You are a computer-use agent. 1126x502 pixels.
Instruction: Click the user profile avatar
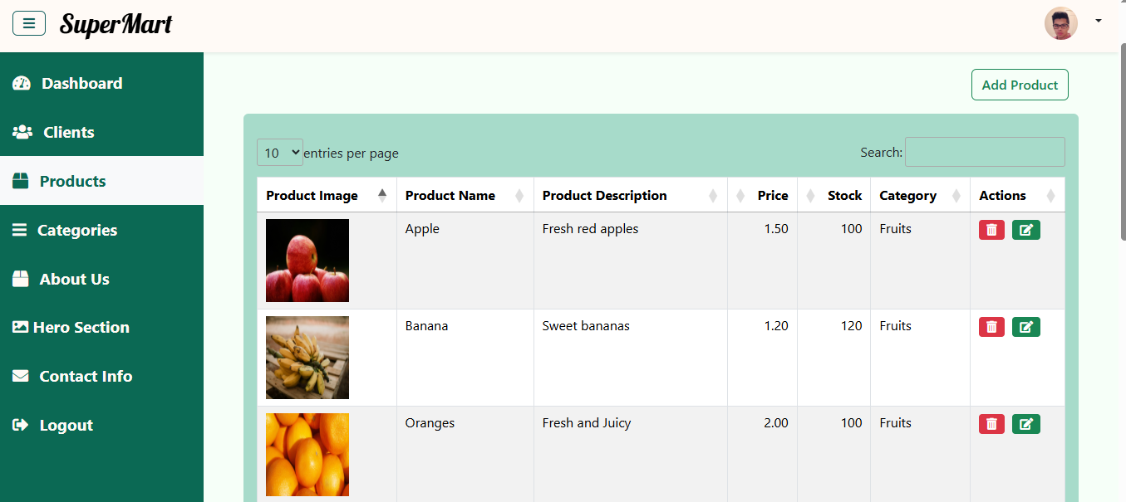[x=1060, y=23]
